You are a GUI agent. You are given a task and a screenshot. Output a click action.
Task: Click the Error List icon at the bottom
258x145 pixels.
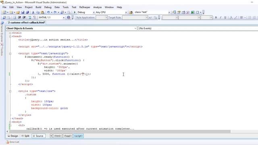[7, 142]
